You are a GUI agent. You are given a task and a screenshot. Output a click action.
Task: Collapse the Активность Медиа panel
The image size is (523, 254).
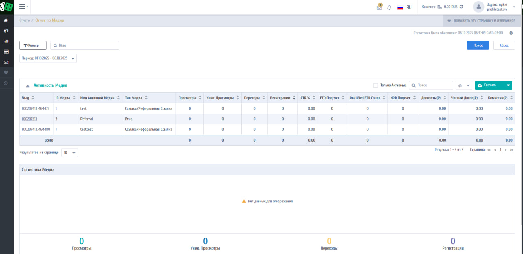[x=27, y=86]
